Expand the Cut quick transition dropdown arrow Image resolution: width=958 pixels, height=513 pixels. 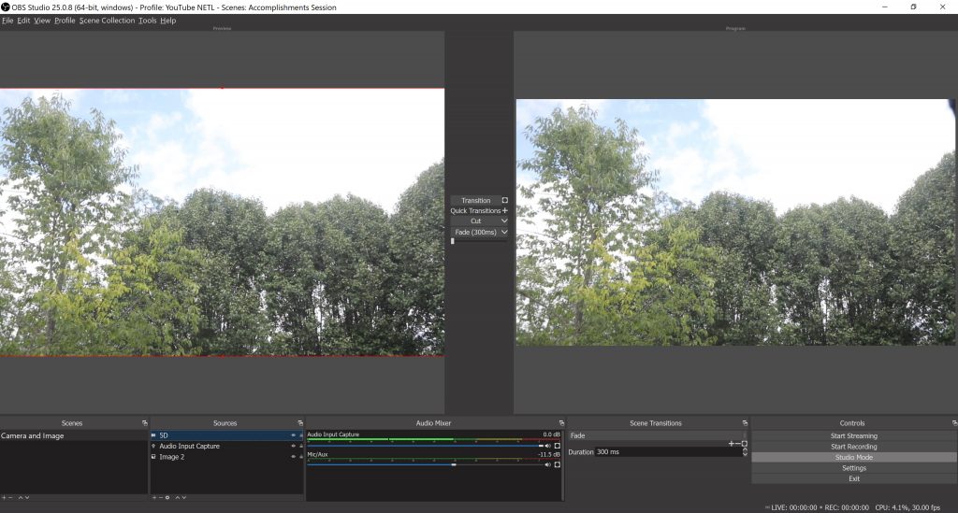click(x=505, y=221)
